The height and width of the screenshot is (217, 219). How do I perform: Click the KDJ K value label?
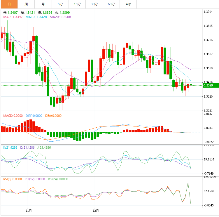coord(10,147)
